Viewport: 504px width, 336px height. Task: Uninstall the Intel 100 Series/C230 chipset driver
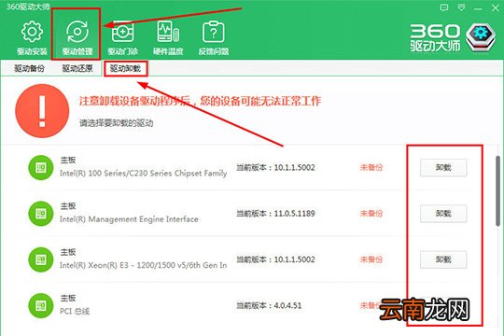(443, 167)
